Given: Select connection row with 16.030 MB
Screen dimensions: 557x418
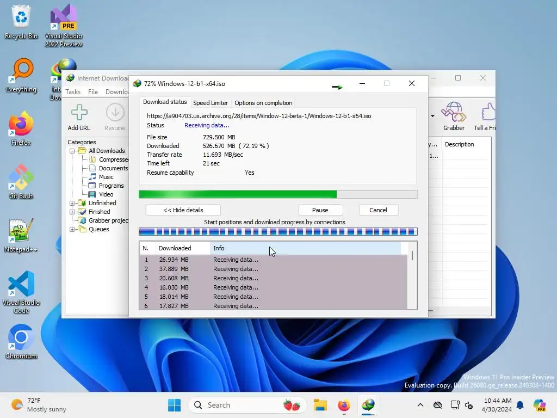Looking at the screenshot, I should pos(274,287).
